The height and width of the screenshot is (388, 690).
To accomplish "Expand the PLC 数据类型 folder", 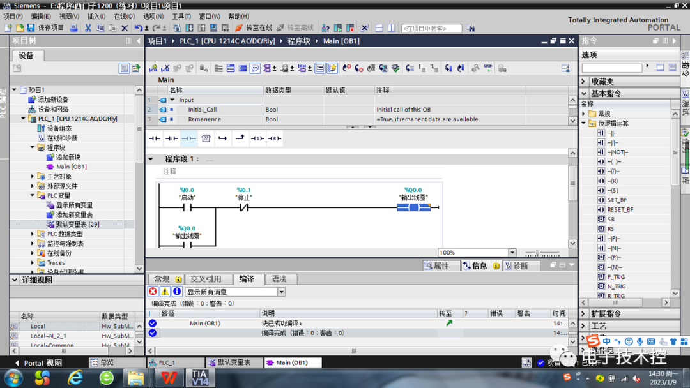I will pos(33,234).
